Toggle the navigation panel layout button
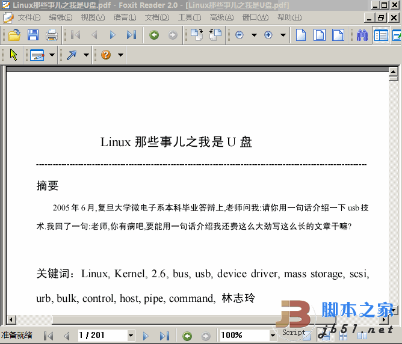402x344 pixels. tap(380, 35)
